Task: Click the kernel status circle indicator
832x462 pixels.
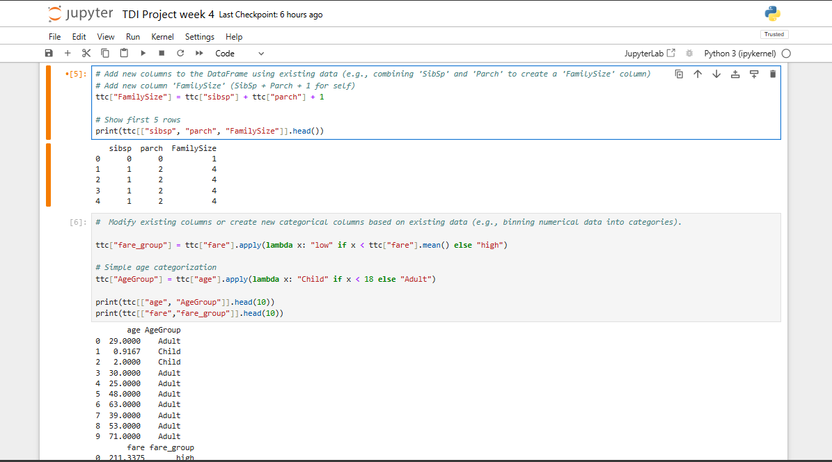Action: click(x=786, y=54)
